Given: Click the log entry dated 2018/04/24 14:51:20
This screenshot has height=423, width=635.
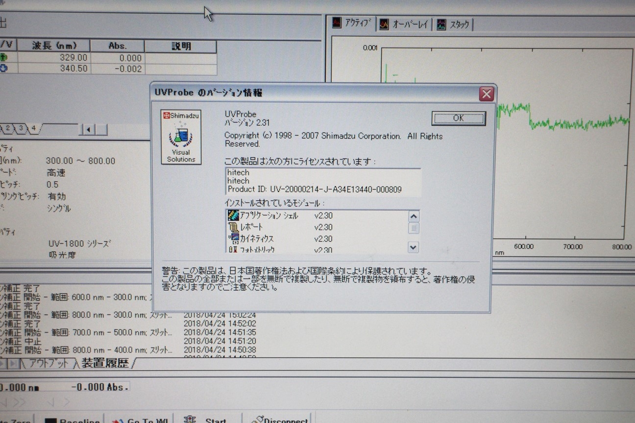Looking at the screenshot, I should pyautogui.click(x=127, y=341).
